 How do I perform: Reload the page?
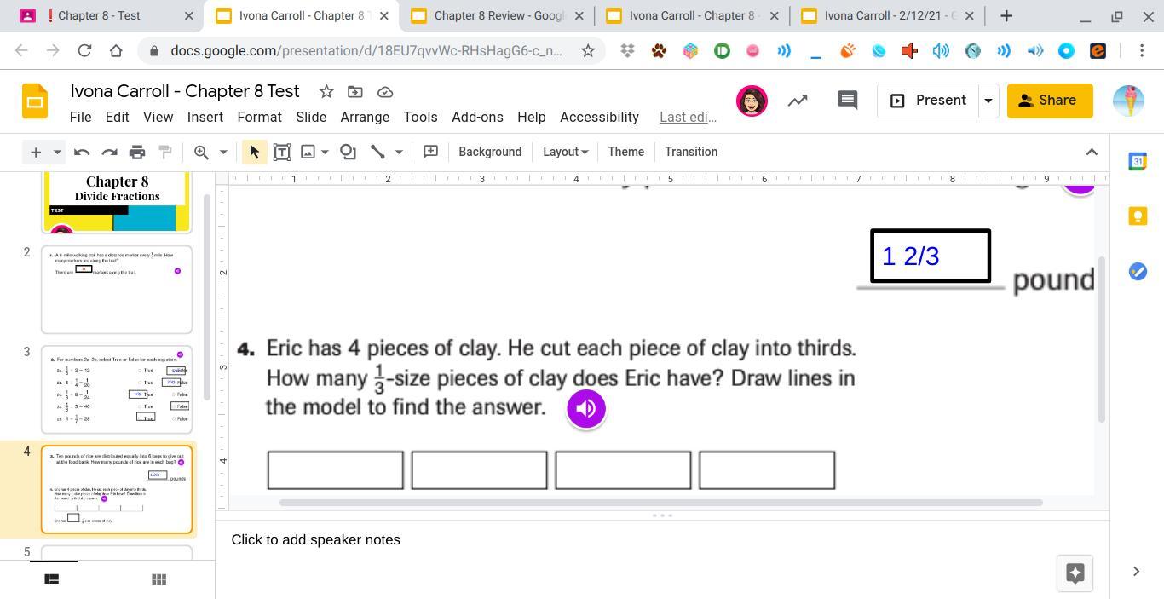click(84, 51)
